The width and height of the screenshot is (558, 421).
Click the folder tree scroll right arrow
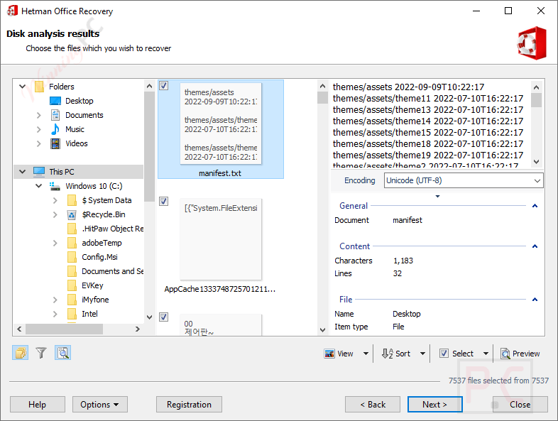coord(138,329)
